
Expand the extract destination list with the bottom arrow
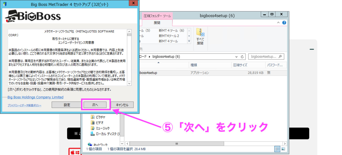point(189,41)
